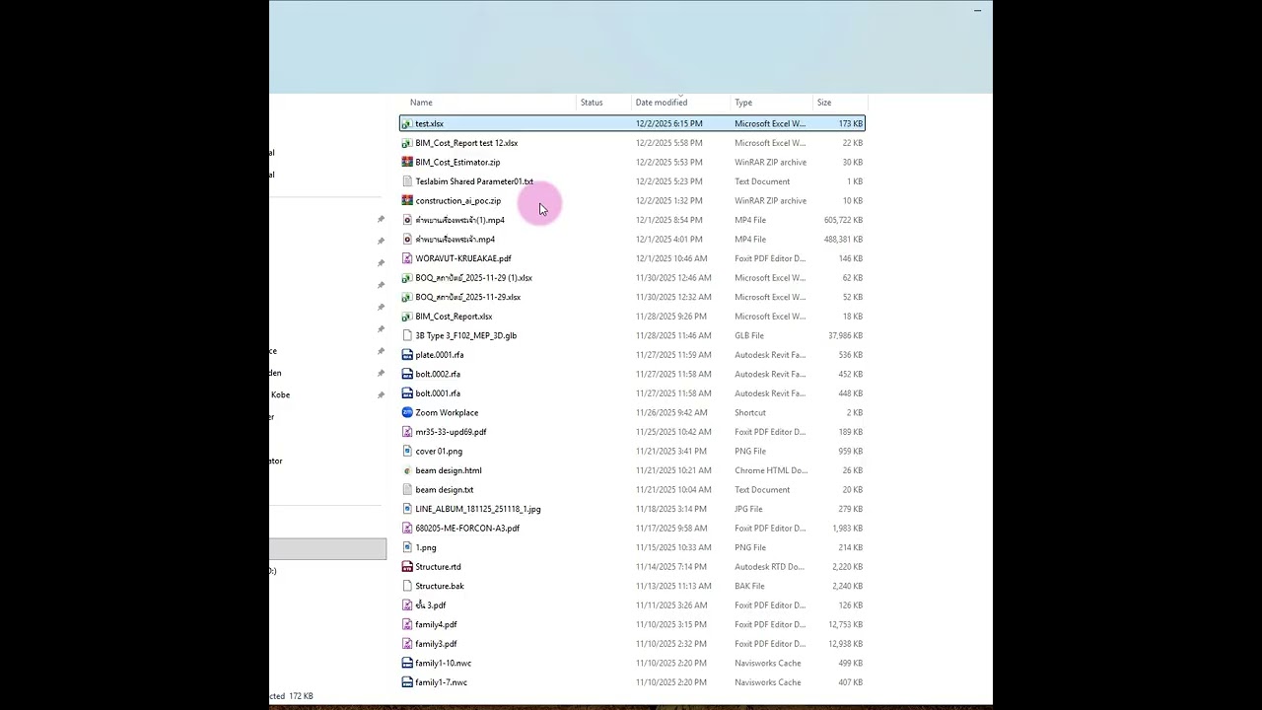Viewport: 1262px width, 710px height.
Task: Sort by the Date modified column header
Action: (x=662, y=103)
